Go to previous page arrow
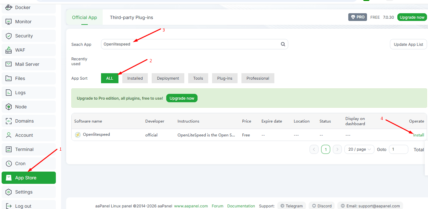428x209 pixels. pyautogui.click(x=314, y=149)
